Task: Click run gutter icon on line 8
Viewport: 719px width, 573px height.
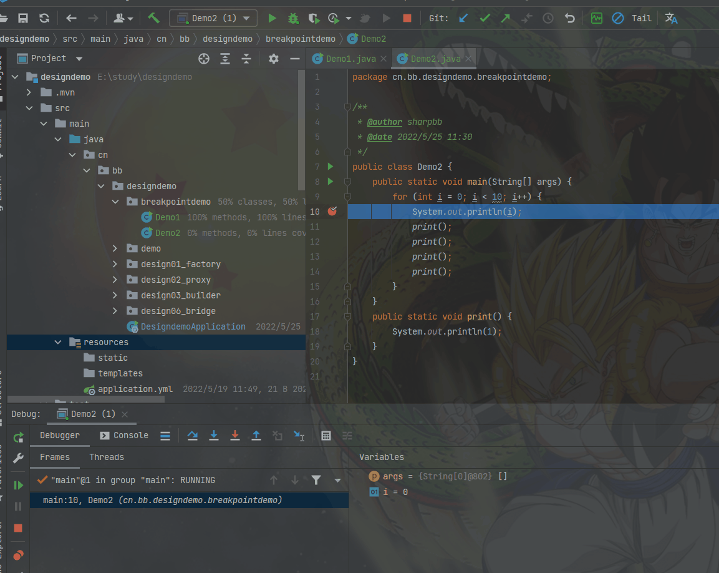Action: tap(330, 182)
